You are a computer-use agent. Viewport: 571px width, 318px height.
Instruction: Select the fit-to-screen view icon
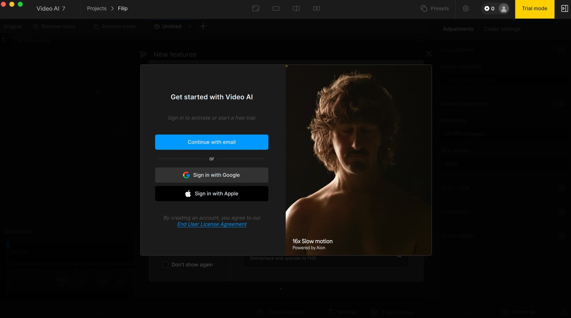(x=255, y=9)
